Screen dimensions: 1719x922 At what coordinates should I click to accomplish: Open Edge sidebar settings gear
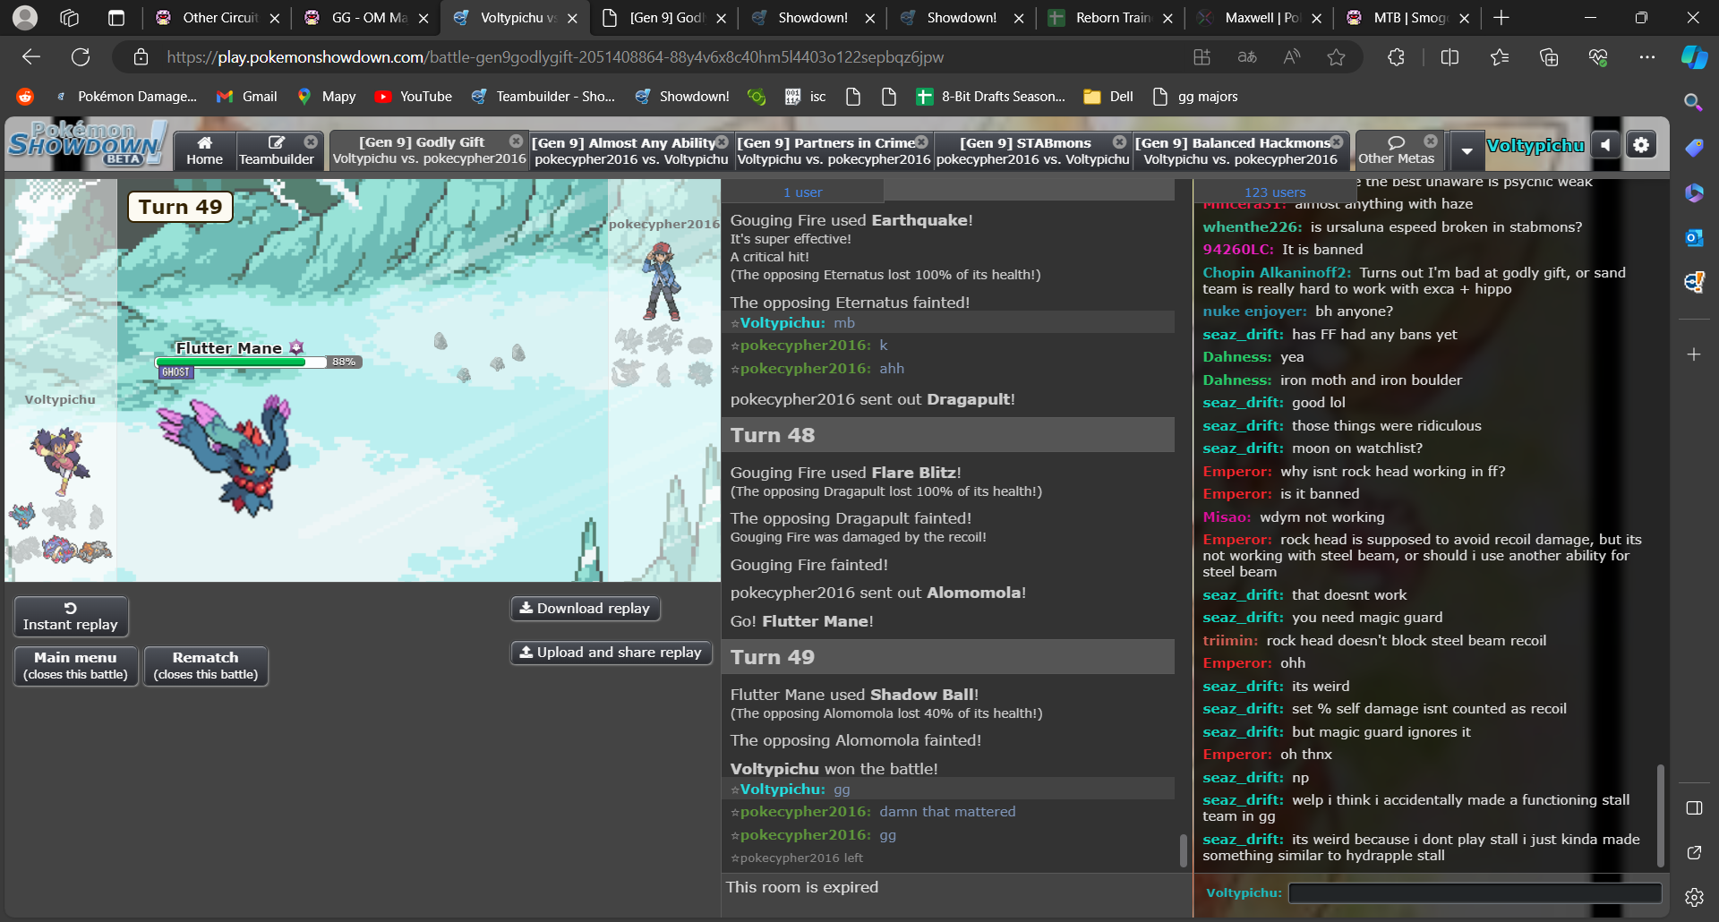(1693, 897)
